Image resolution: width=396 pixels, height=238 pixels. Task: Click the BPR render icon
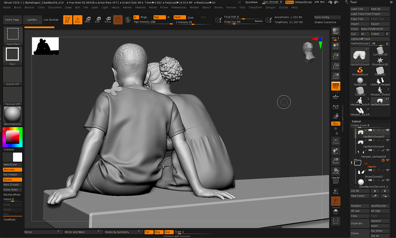(336, 31)
